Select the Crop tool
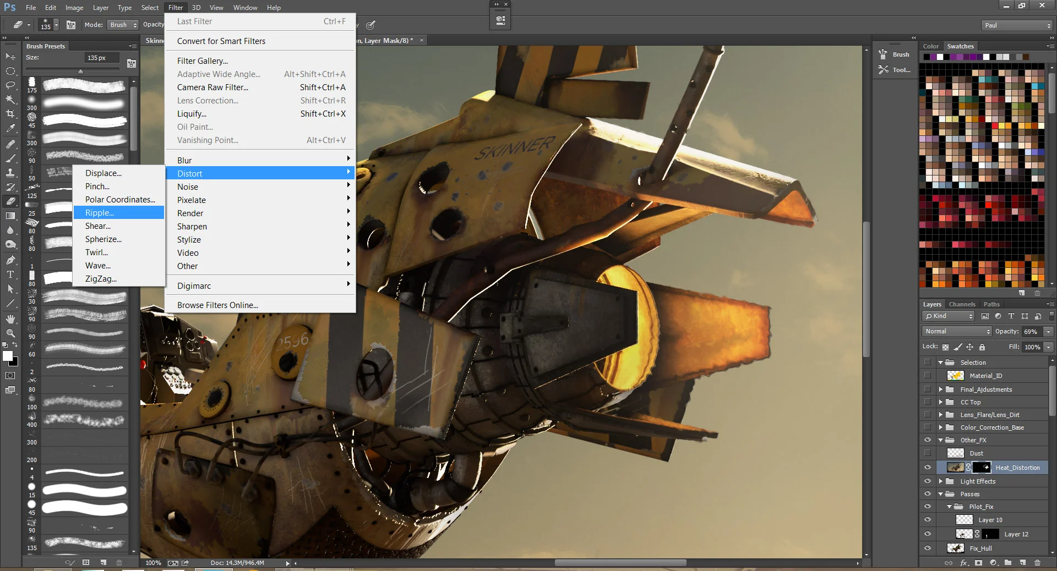Viewport: 1057px width, 571px height. pyautogui.click(x=10, y=114)
